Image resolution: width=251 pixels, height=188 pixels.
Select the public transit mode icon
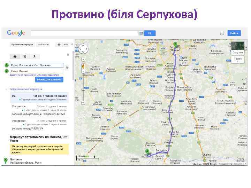(x=25, y=56)
